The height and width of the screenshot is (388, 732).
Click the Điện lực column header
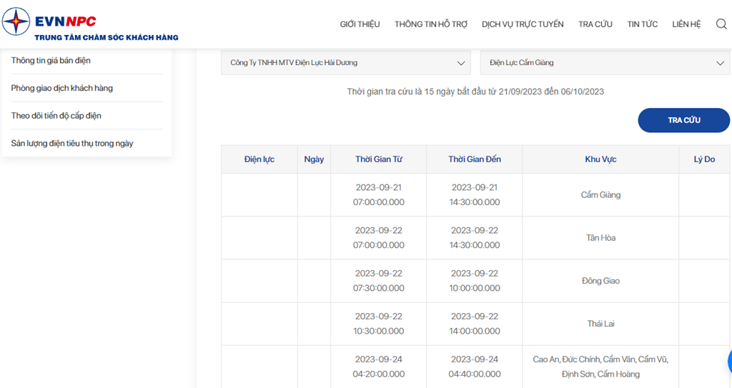pyautogui.click(x=259, y=159)
